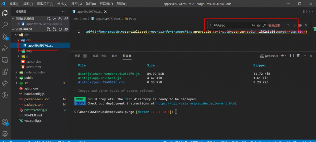Go to previous match in find widget
This screenshot has width=316, height=142.
click(288, 25)
